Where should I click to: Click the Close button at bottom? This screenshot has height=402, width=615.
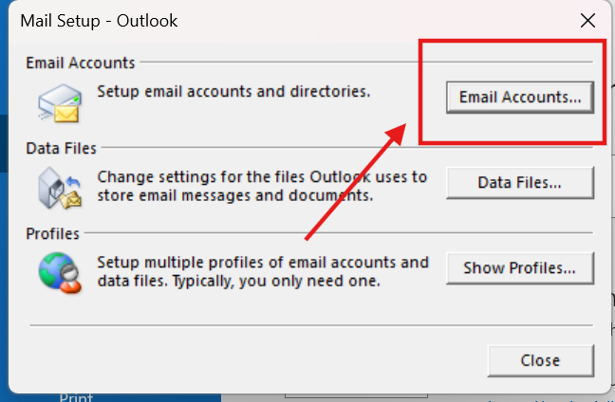[x=541, y=360]
